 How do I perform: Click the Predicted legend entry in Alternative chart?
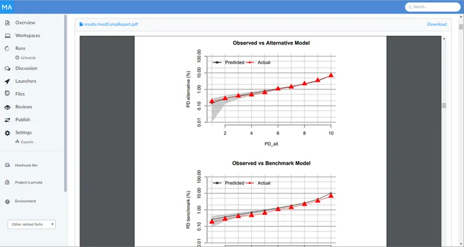click(x=229, y=62)
